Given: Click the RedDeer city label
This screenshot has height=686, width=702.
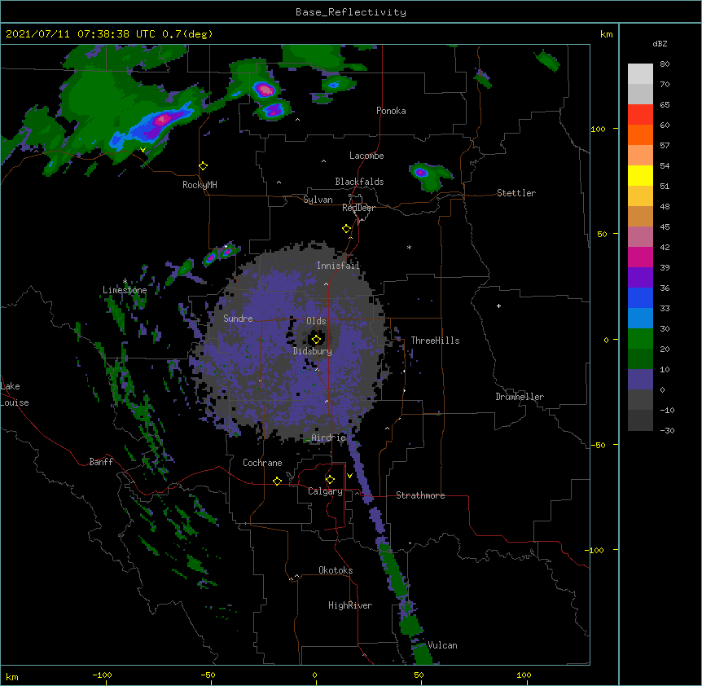Looking at the screenshot, I should (358, 208).
